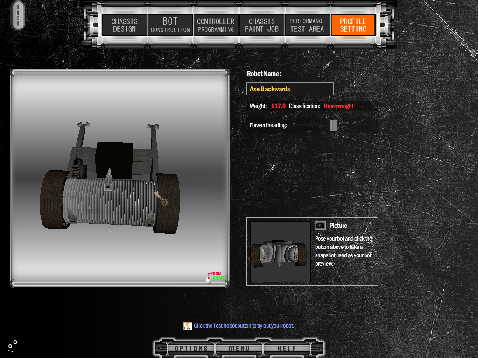Image resolution: width=478 pixels, height=358 pixels.
Task: Click the camera snapshot icon
Action: click(x=320, y=226)
